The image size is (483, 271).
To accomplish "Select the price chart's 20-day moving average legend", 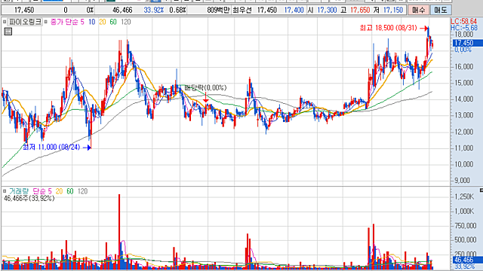I will point(103,22).
